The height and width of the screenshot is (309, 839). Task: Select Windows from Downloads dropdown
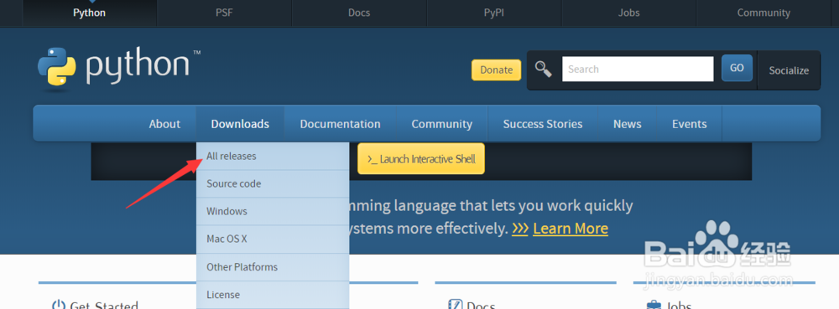coord(273,211)
